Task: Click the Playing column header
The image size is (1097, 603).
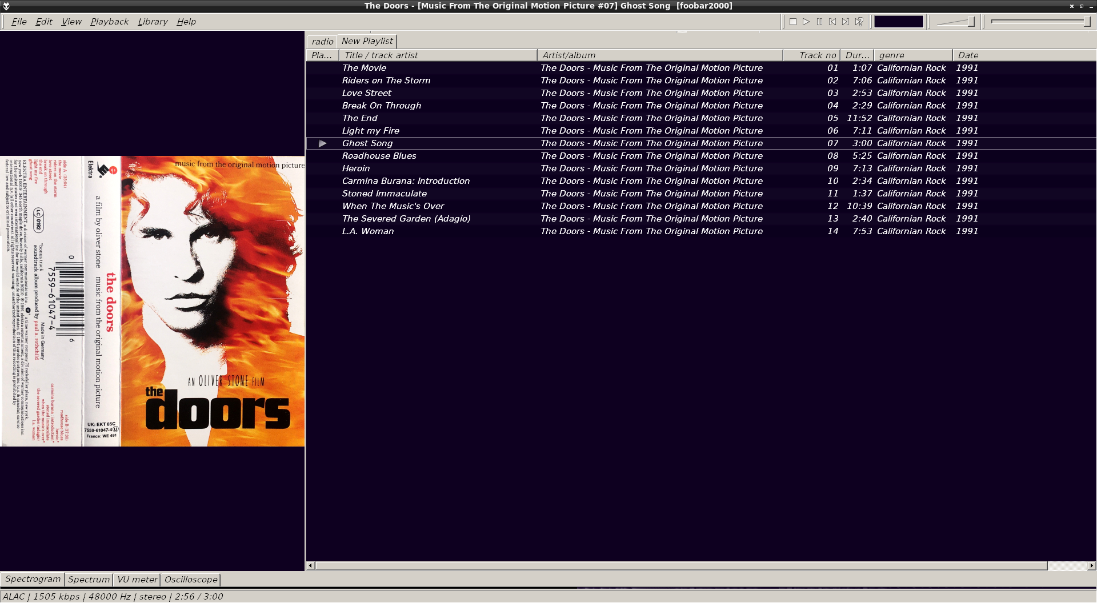Action: (322, 55)
